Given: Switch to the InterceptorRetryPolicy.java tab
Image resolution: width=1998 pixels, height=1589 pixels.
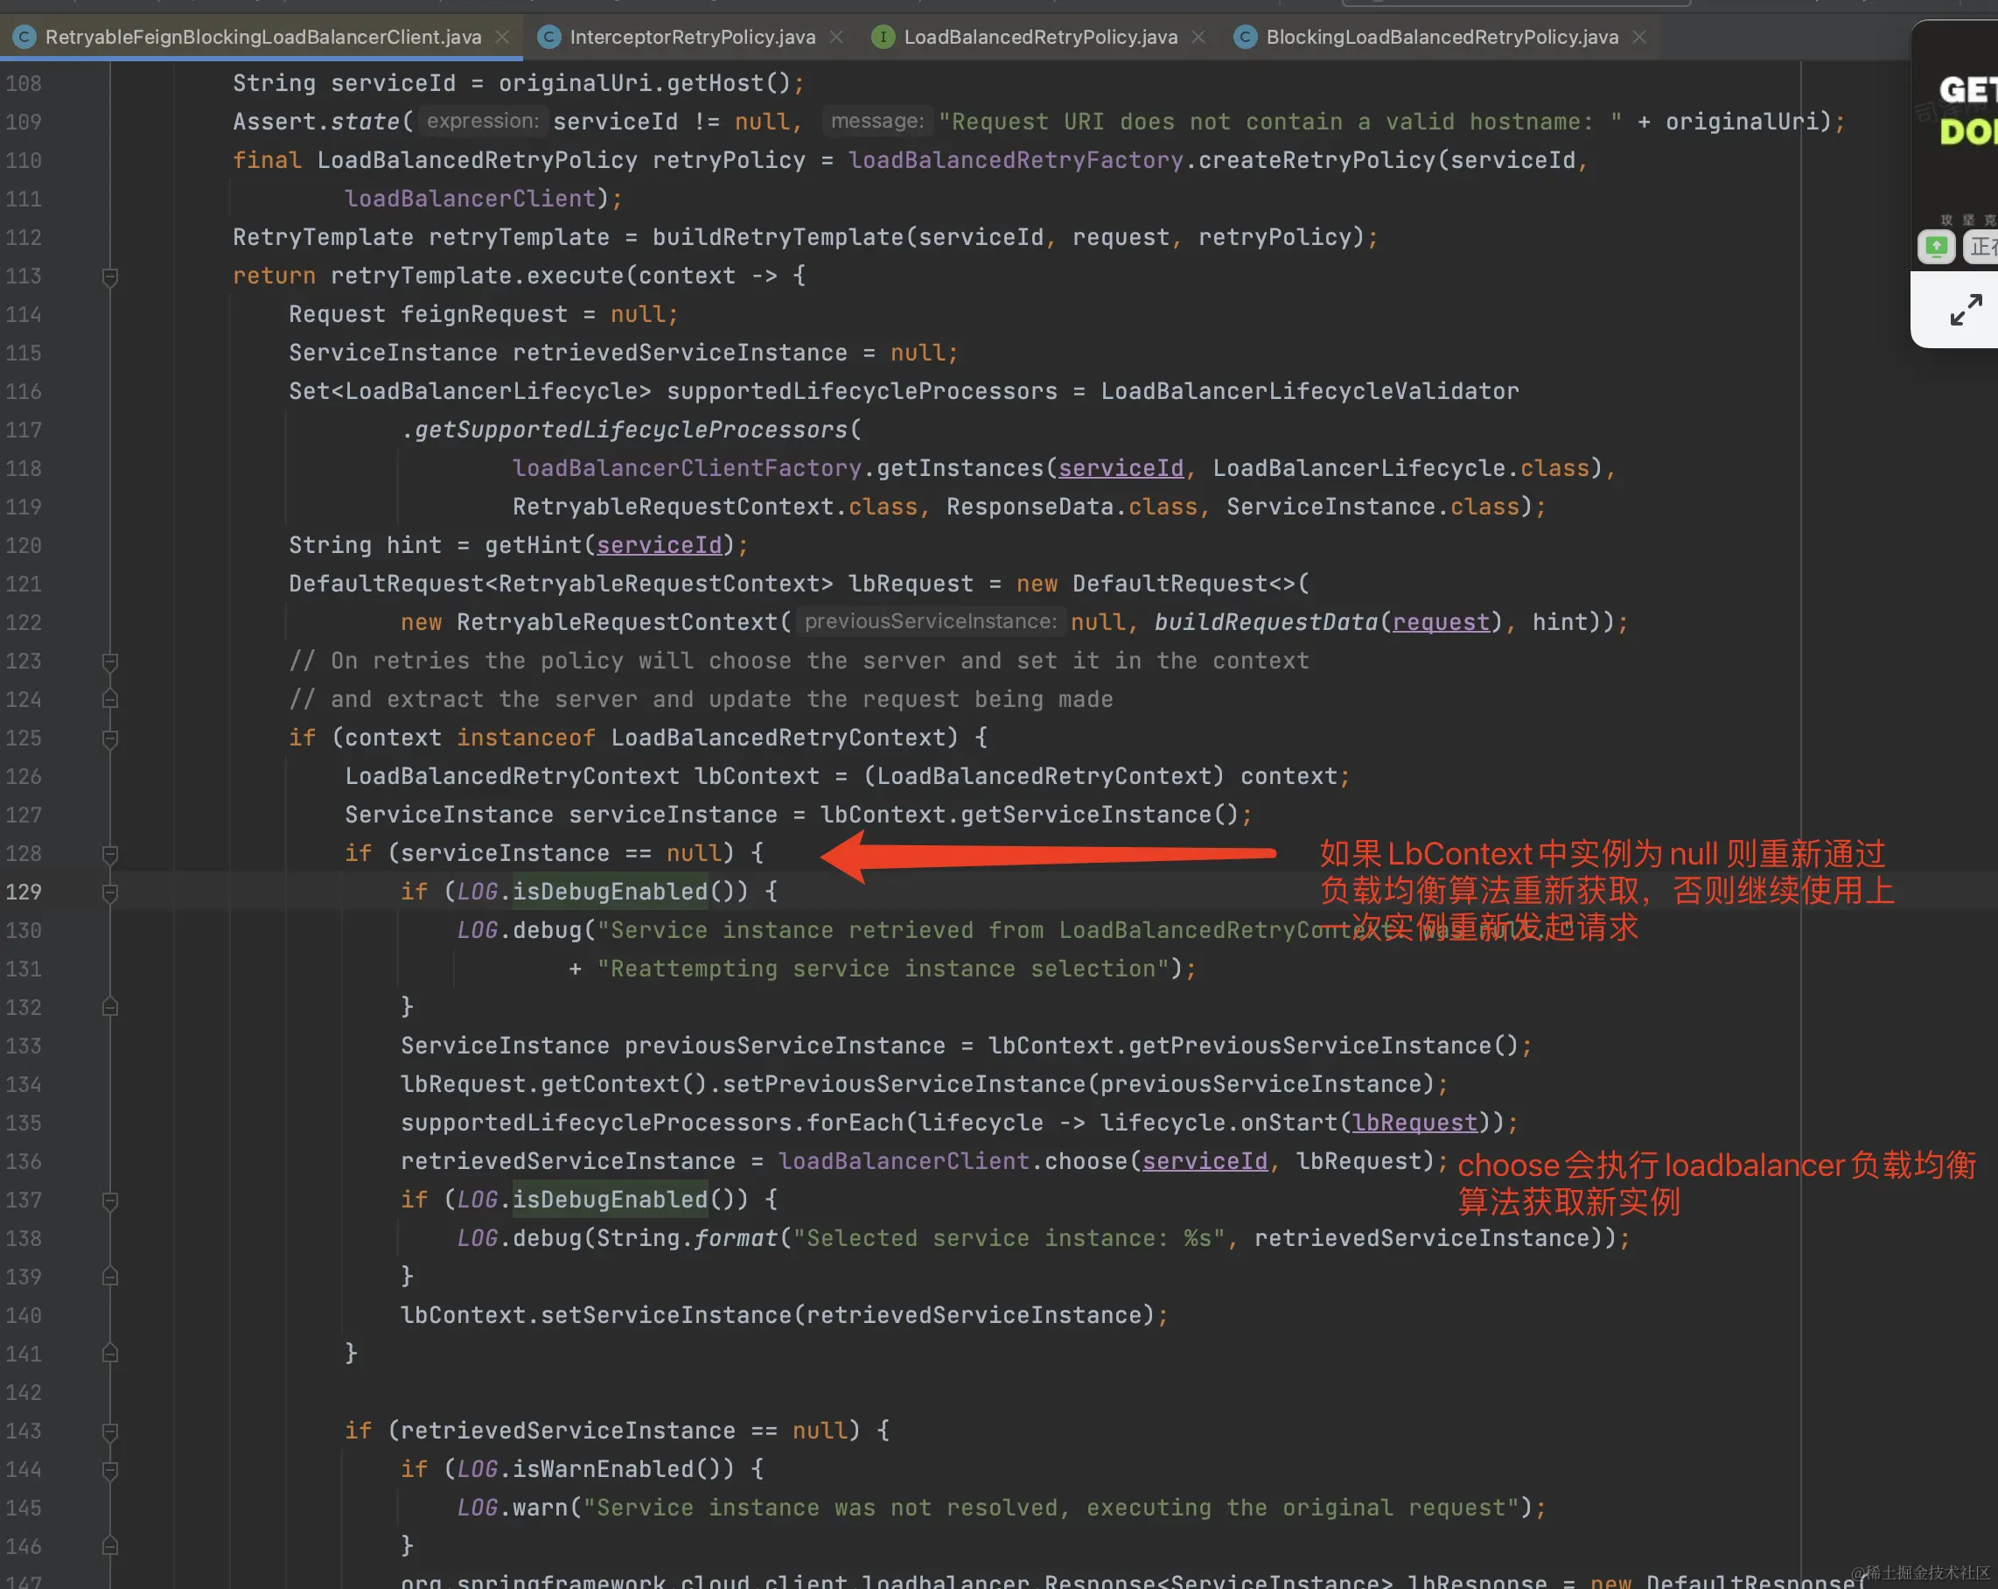Looking at the screenshot, I should (691, 37).
